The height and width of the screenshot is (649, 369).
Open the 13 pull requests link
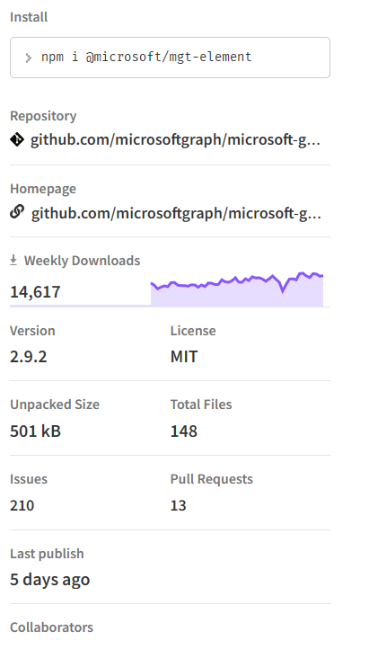179,505
